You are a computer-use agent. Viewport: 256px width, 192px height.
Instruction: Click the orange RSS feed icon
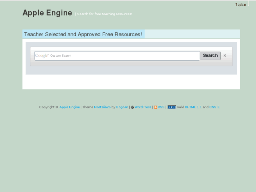155,107
